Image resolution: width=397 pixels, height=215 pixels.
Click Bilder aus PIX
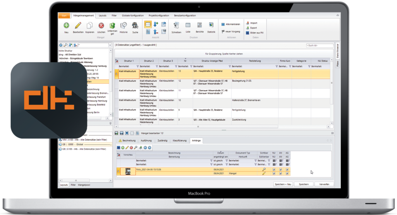[255, 33]
